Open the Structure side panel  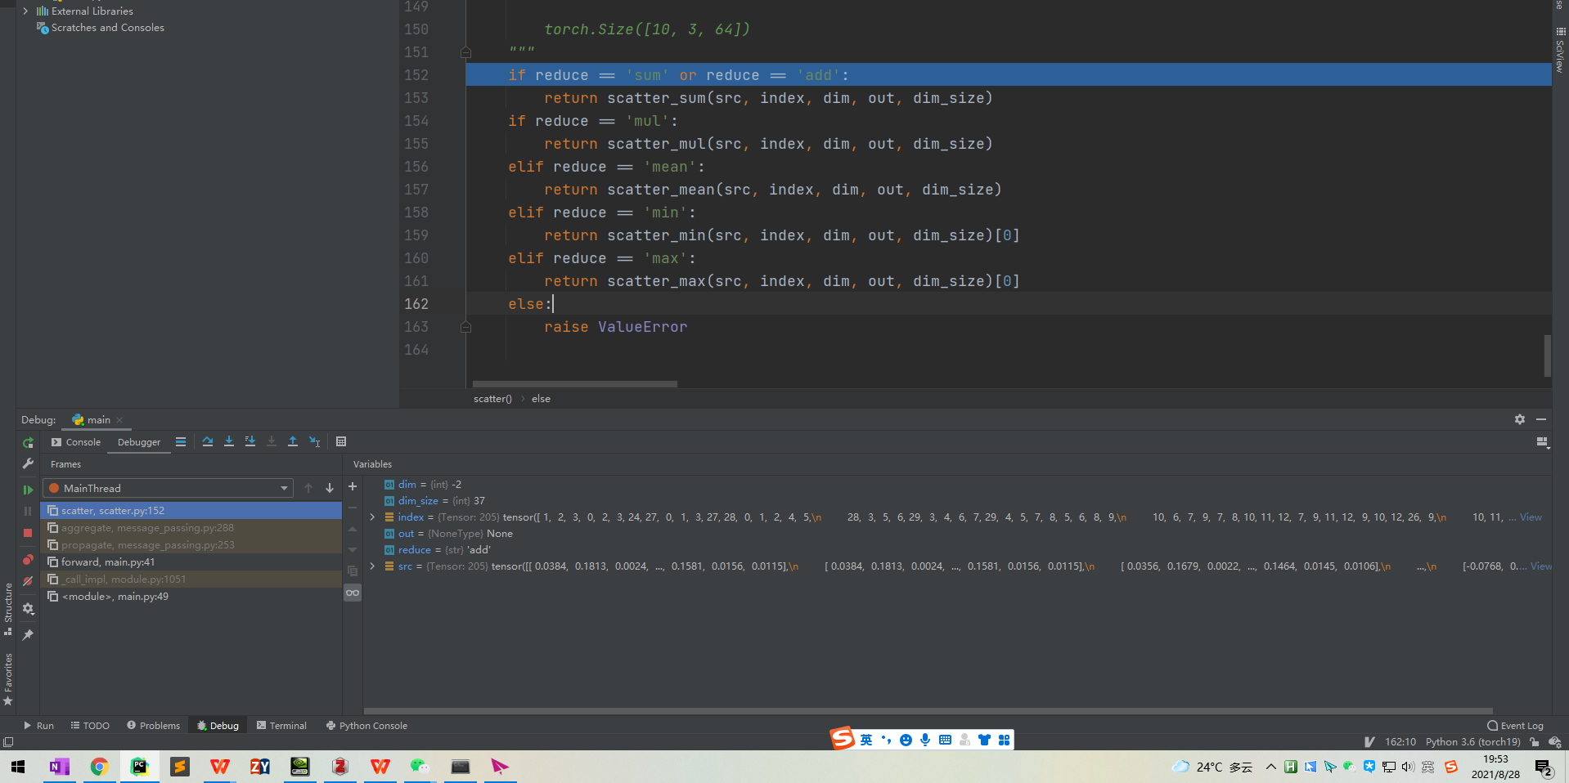tap(8, 609)
